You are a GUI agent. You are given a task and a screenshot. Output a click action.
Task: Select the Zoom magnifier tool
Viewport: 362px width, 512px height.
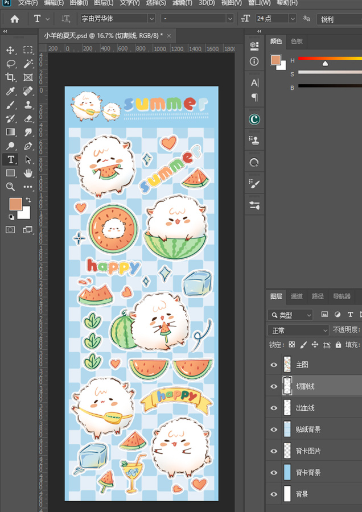pos(10,187)
